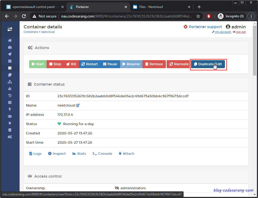This screenshot has width=258, height=198.
Task: Toggle the Portainer sidebar collapse icon
Action: coord(10,29)
